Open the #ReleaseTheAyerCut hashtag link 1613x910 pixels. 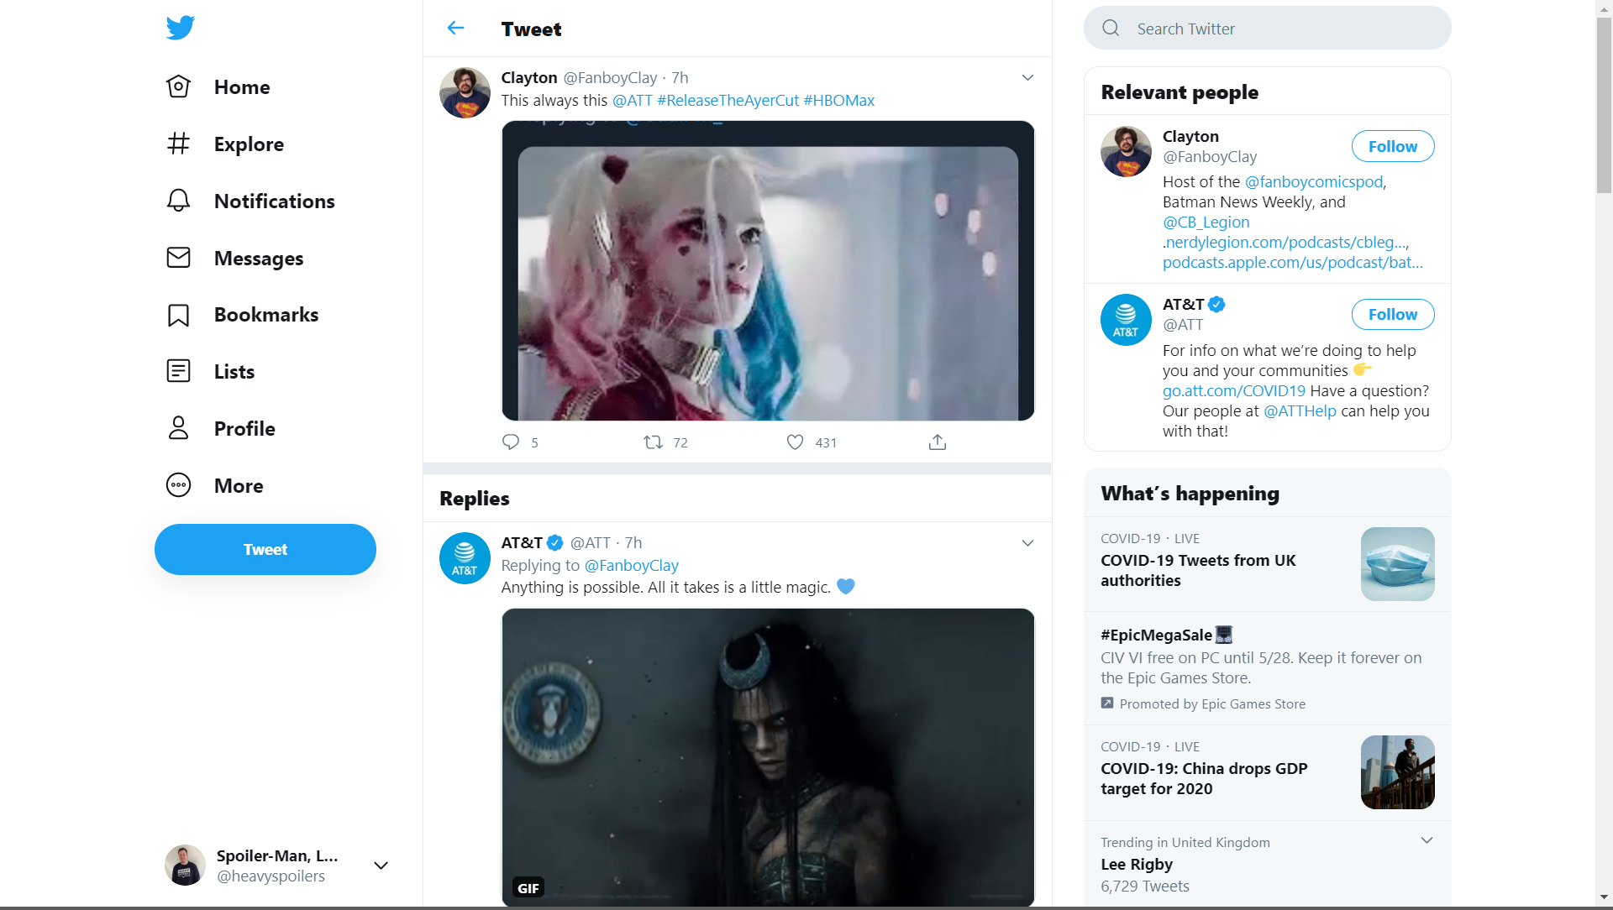coord(728,101)
